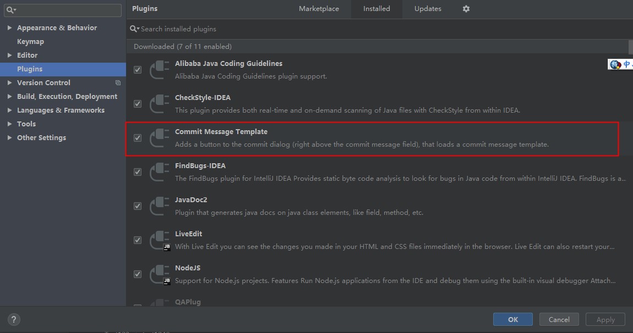Image resolution: width=633 pixels, height=333 pixels.
Task: Disable the Alibaba Java Coding Guidelines checkbox
Action: point(138,70)
